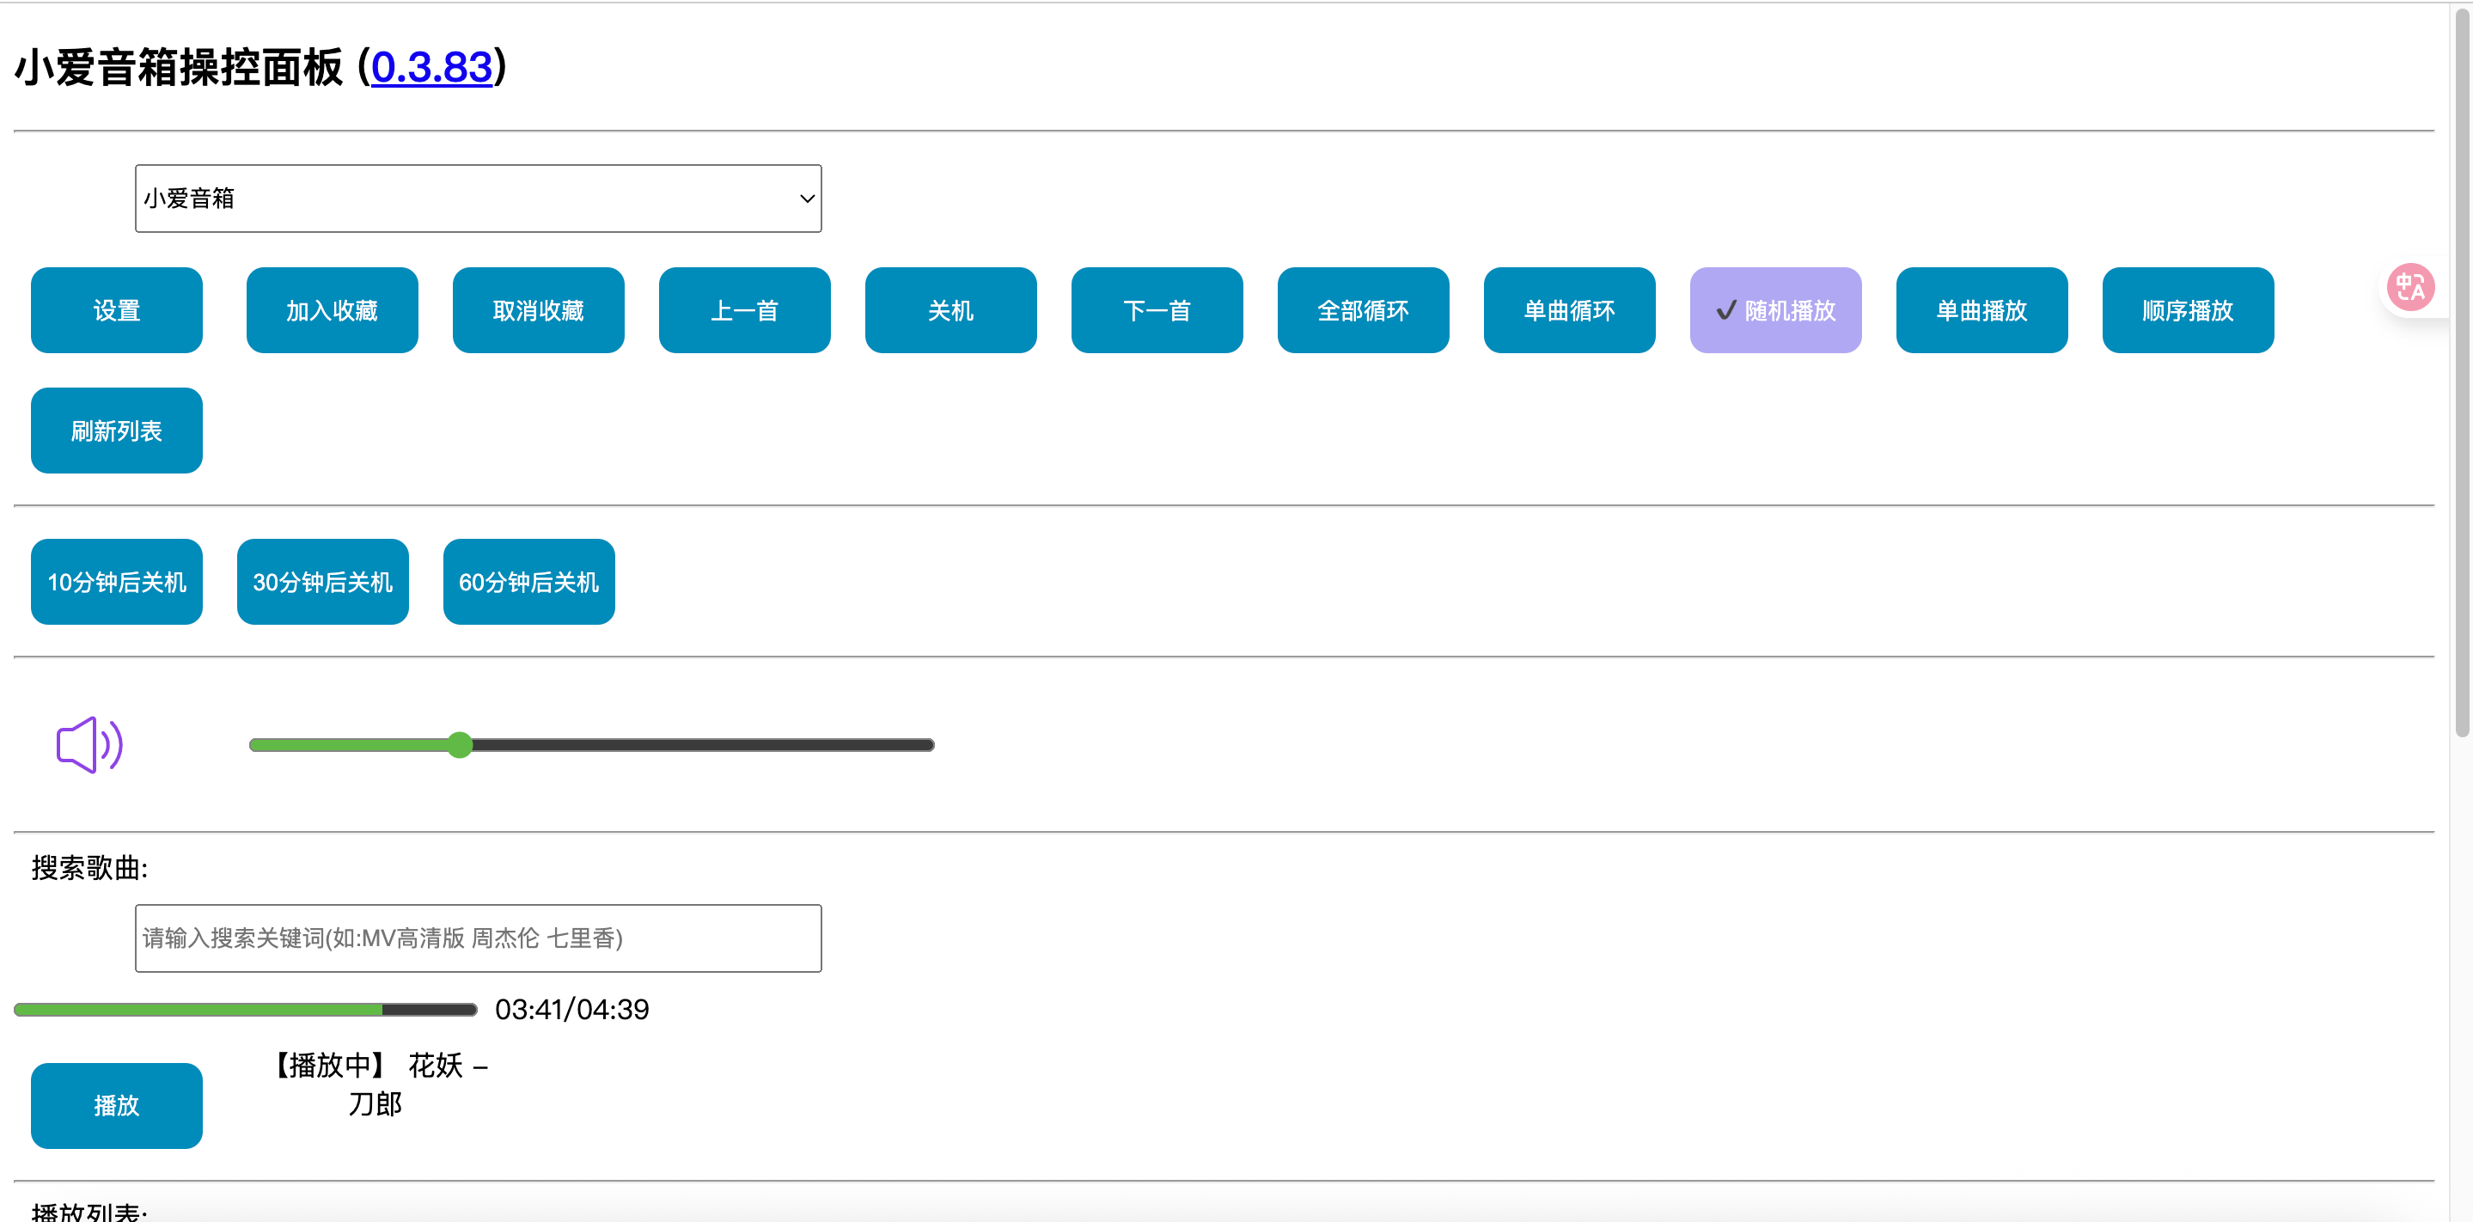Switch to 全部循环 loop-all mode
This screenshot has width=2473, height=1222.
(x=1362, y=310)
